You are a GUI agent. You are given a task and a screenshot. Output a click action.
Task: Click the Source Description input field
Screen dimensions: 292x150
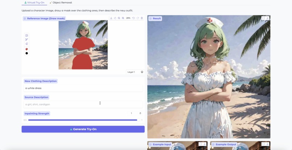pos(83,104)
